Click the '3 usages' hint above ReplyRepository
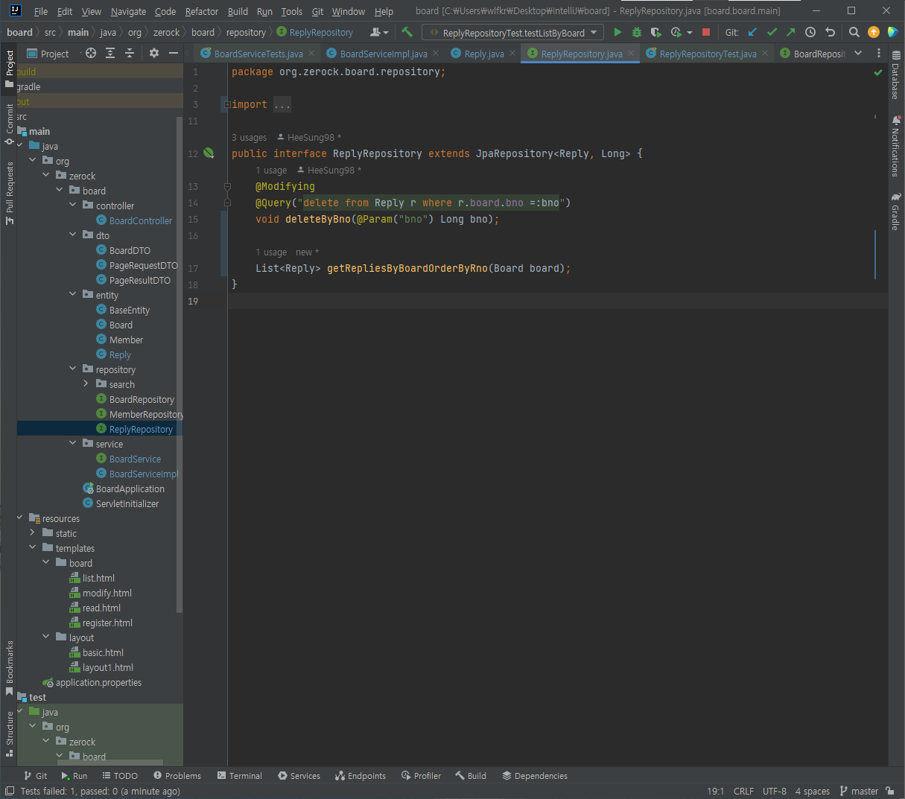The image size is (905, 799). coord(249,138)
